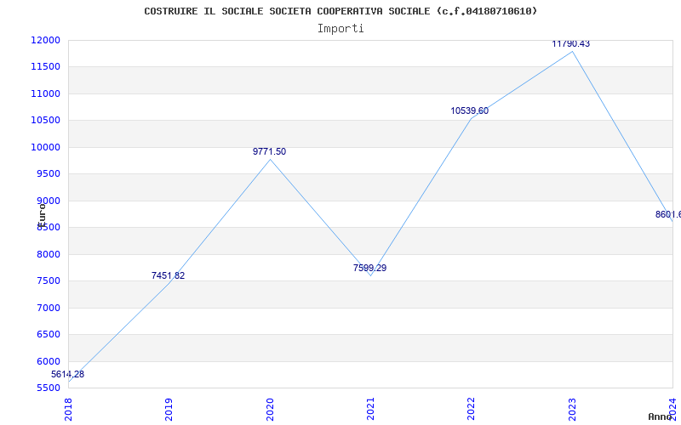Click the y-axis value 10000
Viewport: 681px width, 425px height.
coord(45,147)
